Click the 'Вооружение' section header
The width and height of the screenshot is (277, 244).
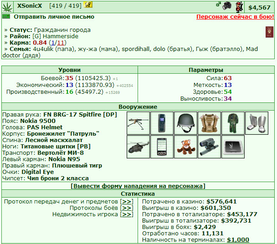pyautogui.click(x=138, y=107)
